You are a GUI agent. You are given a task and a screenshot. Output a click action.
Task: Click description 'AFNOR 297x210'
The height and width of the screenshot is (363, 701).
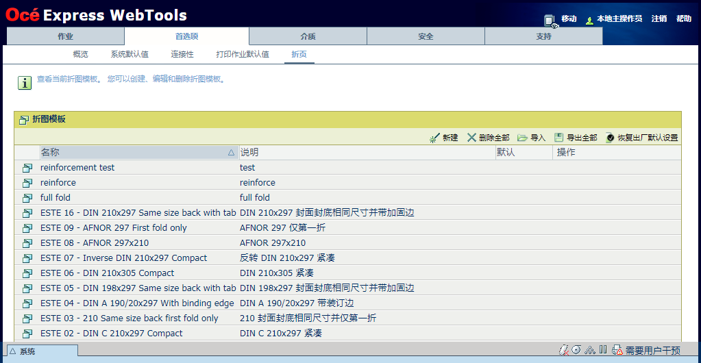273,243
